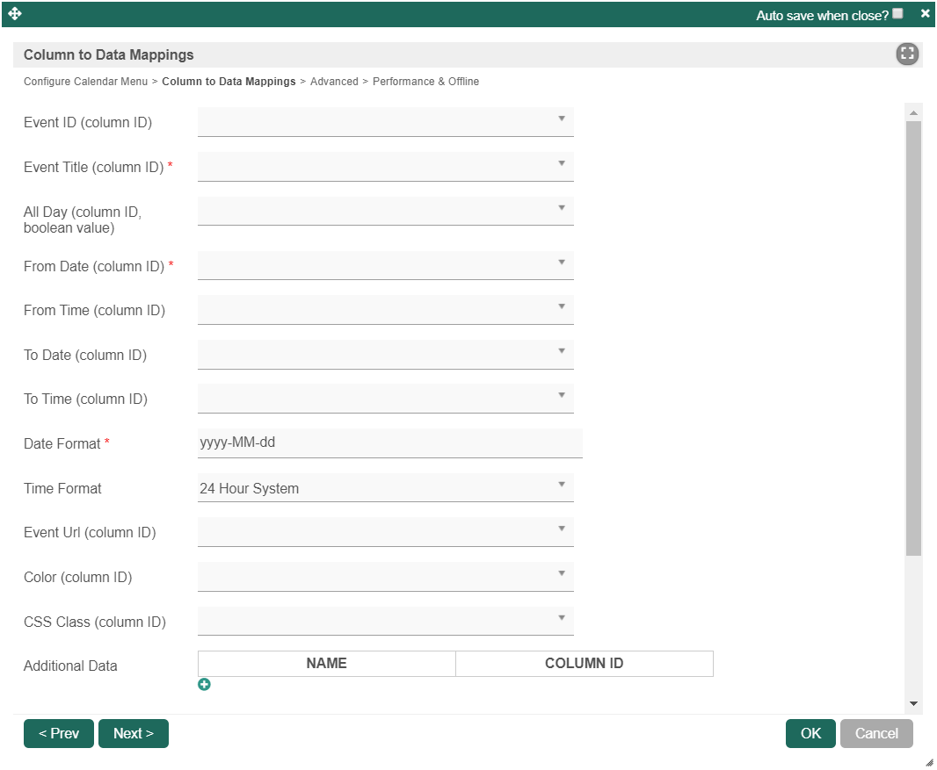Screen dimensions: 937x770
Task: Close the dialog with the X icon
Action: tap(925, 14)
